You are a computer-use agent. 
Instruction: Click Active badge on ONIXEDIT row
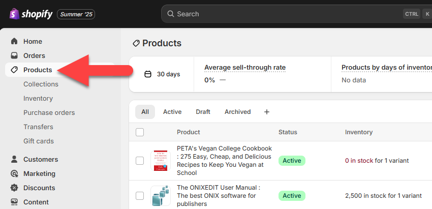[x=292, y=196]
